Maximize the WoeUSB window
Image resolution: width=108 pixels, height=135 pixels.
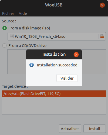pos(93,5)
